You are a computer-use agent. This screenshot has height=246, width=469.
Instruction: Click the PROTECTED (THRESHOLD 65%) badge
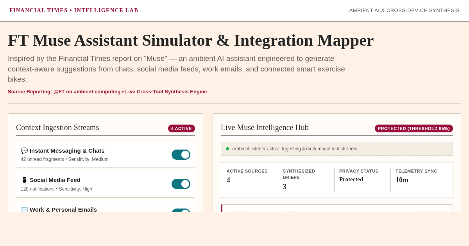tap(414, 128)
